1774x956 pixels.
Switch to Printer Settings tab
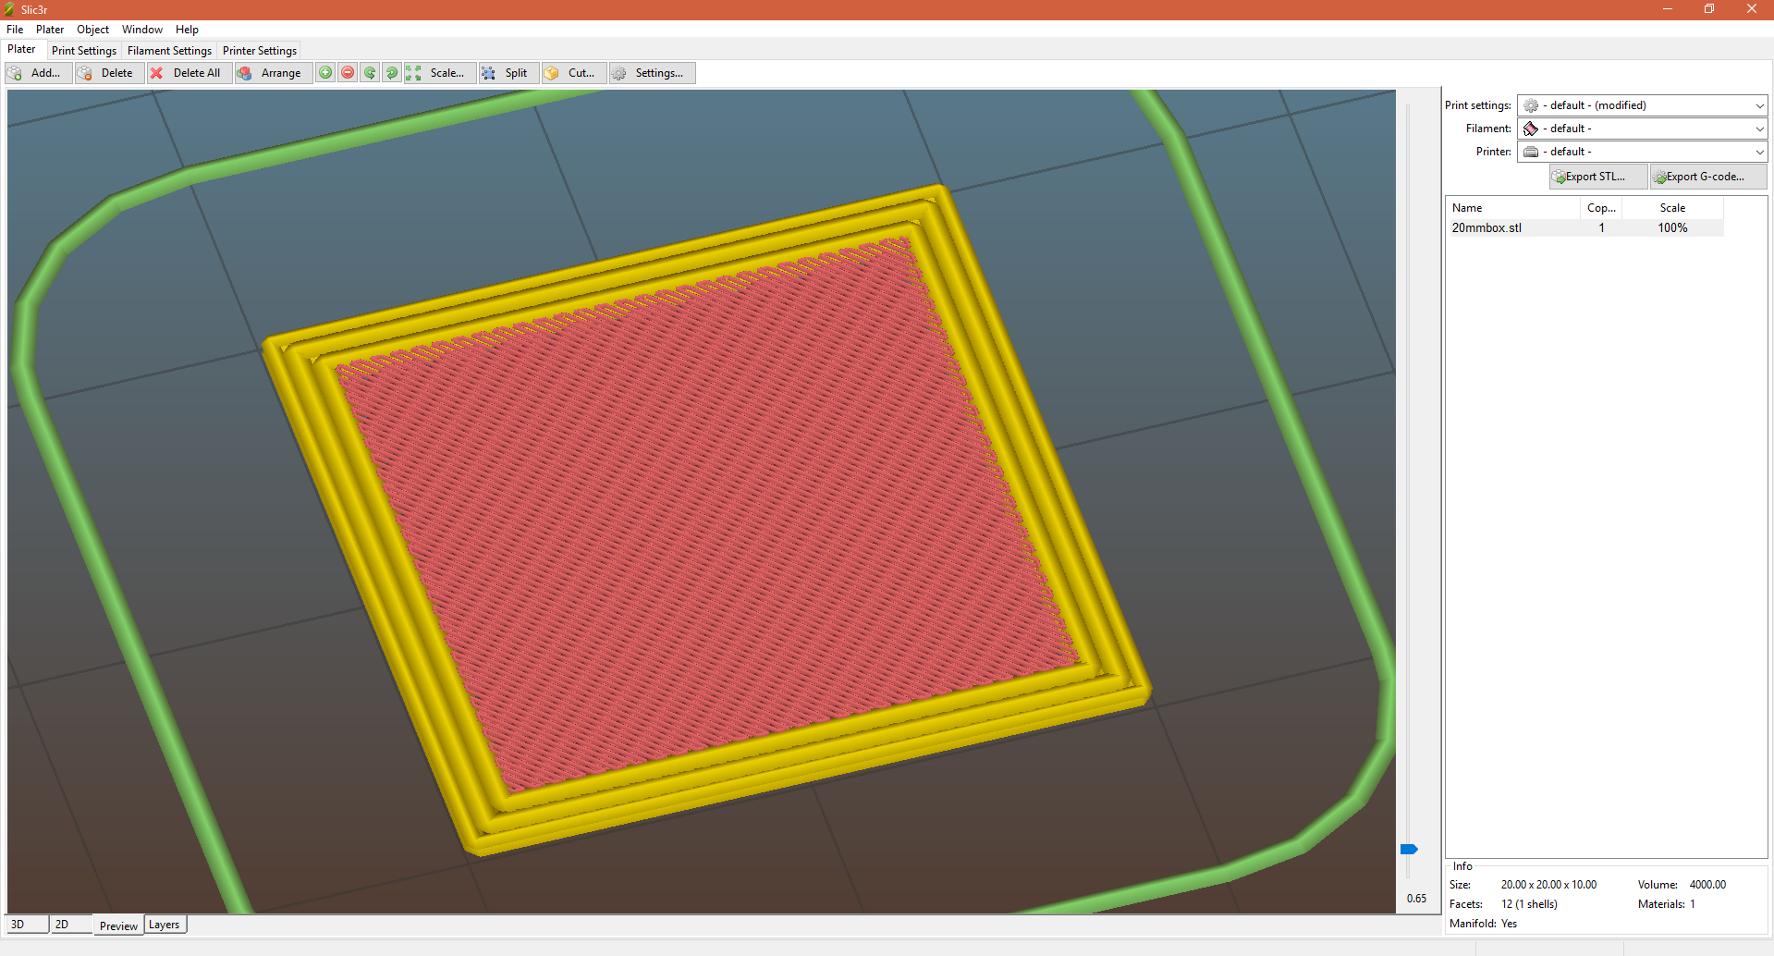[260, 51]
